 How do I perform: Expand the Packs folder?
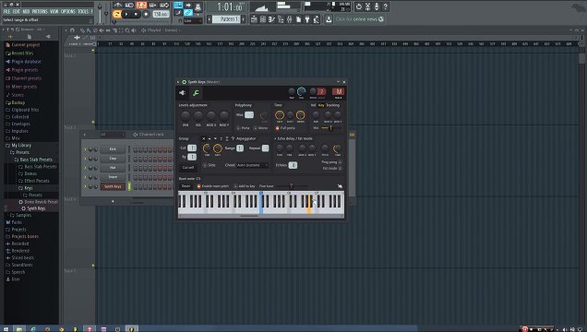[17, 222]
